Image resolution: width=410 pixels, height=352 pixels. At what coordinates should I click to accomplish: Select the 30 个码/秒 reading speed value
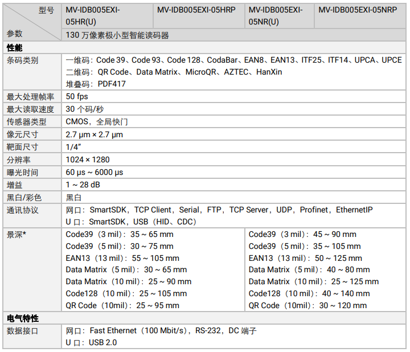click(x=85, y=109)
